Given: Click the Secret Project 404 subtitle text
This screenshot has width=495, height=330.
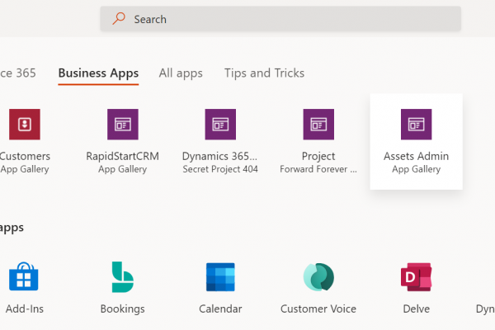Looking at the screenshot, I should click(x=220, y=170).
